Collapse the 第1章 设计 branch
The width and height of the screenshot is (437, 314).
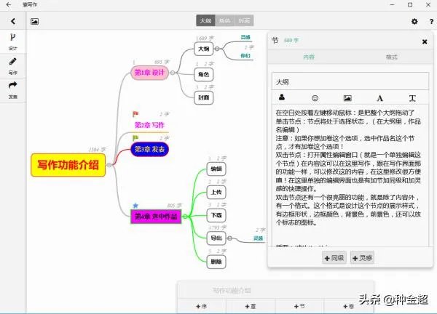pos(173,72)
